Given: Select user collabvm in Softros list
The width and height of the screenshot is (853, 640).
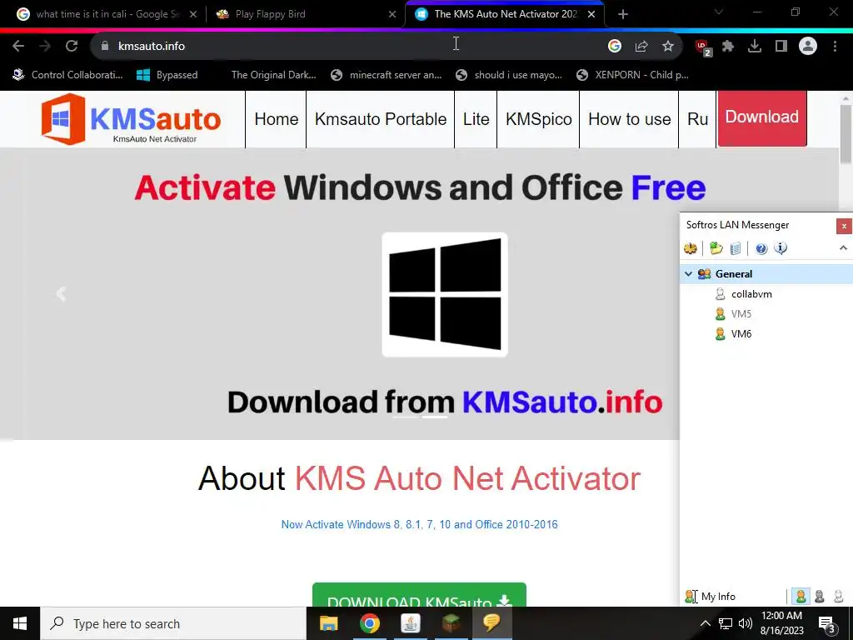Looking at the screenshot, I should tap(751, 294).
